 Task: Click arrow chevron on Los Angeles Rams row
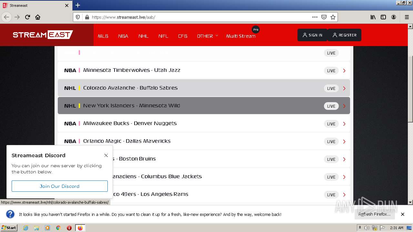pos(344,195)
